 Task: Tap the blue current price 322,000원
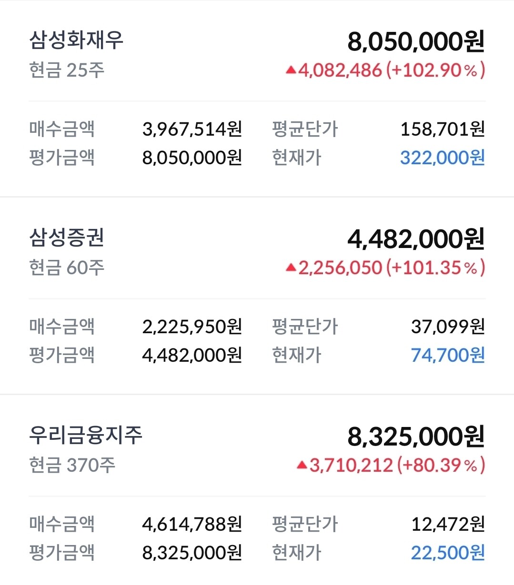pyautogui.click(x=442, y=158)
